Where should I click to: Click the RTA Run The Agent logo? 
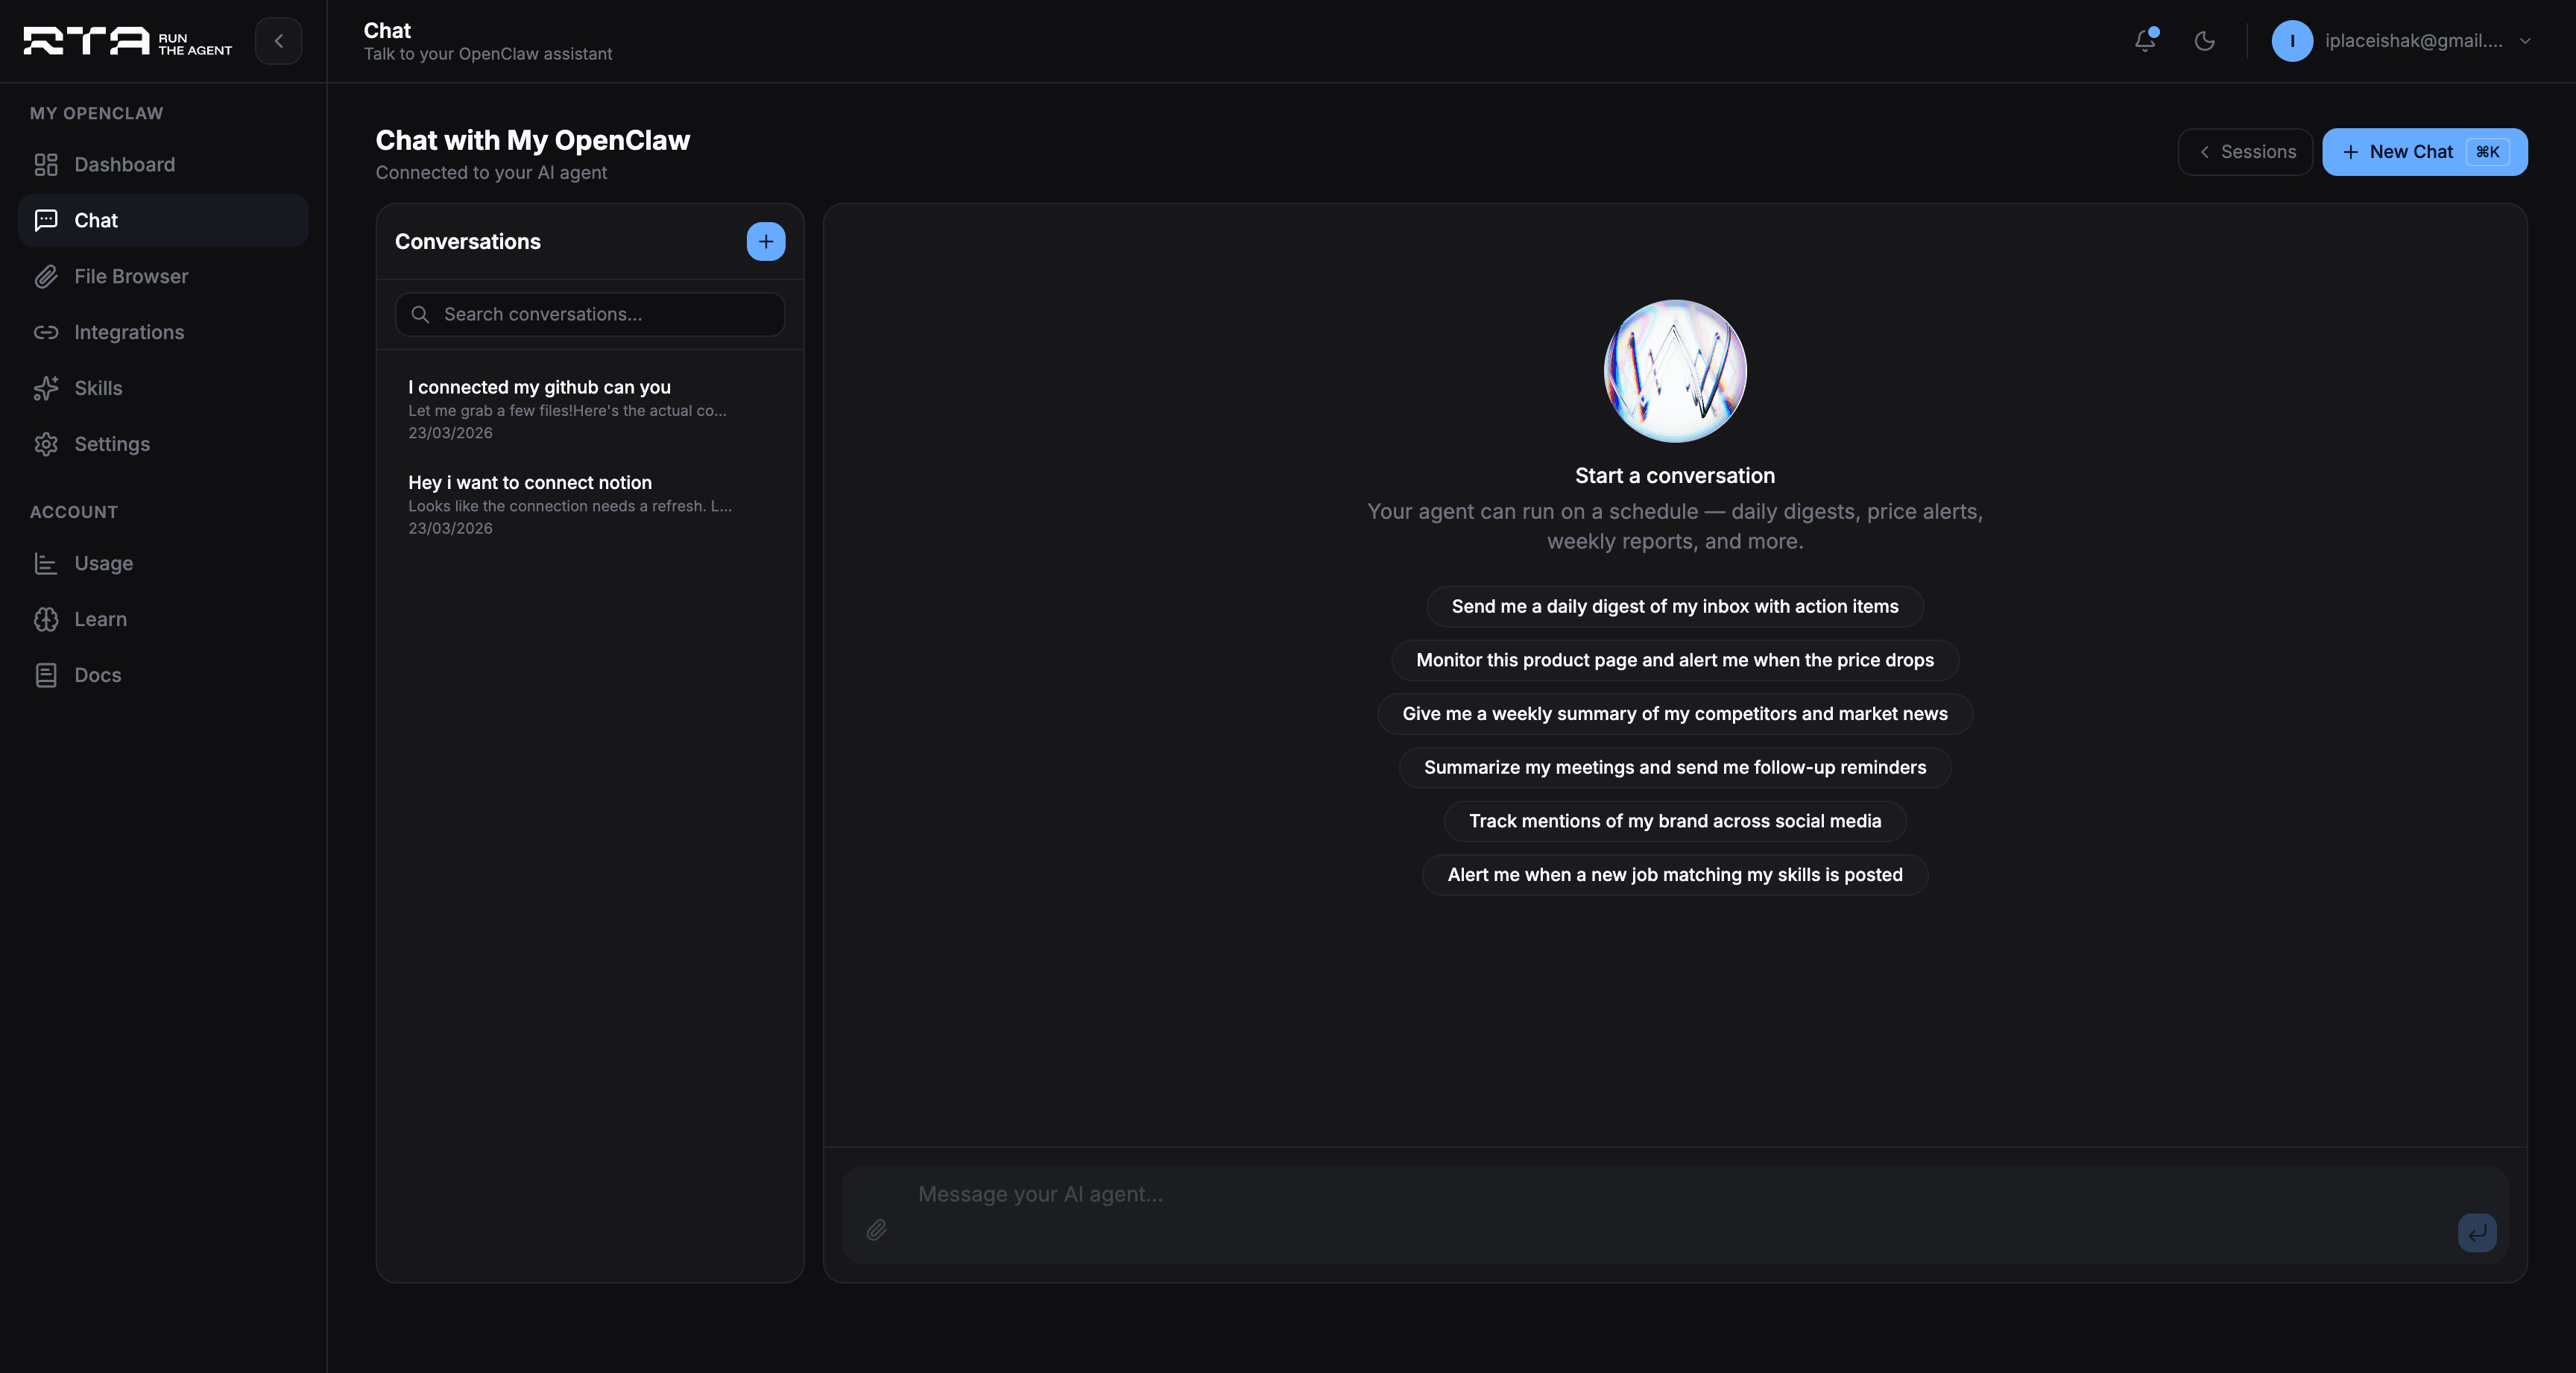pyautogui.click(x=128, y=41)
